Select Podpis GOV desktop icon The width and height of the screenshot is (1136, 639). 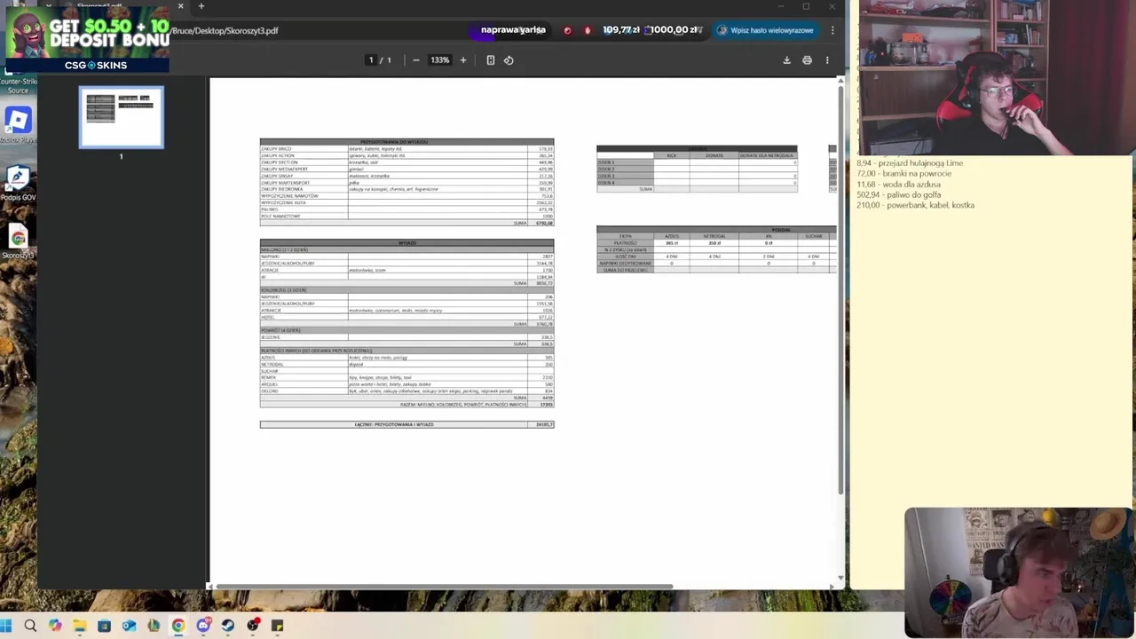18,184
